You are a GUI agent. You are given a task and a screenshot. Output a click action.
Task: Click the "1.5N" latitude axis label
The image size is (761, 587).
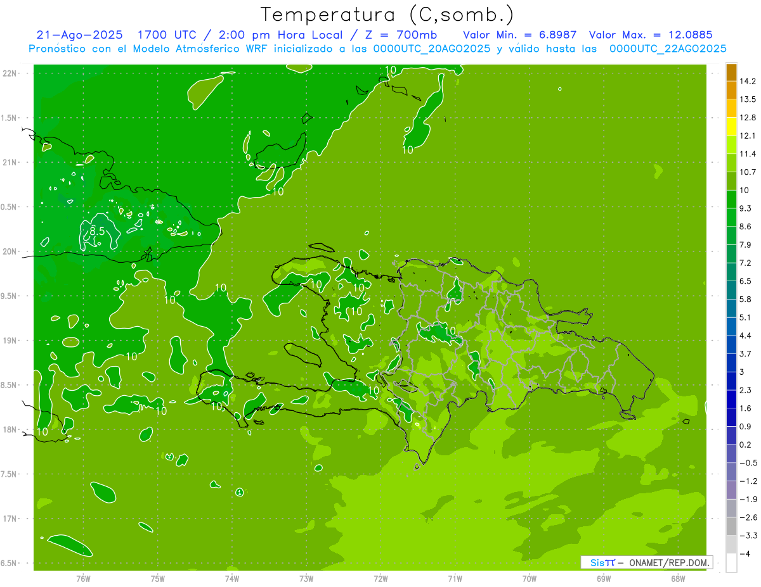coord(10,118)
